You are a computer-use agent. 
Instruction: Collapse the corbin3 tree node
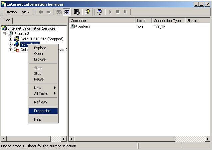[4, 34]
